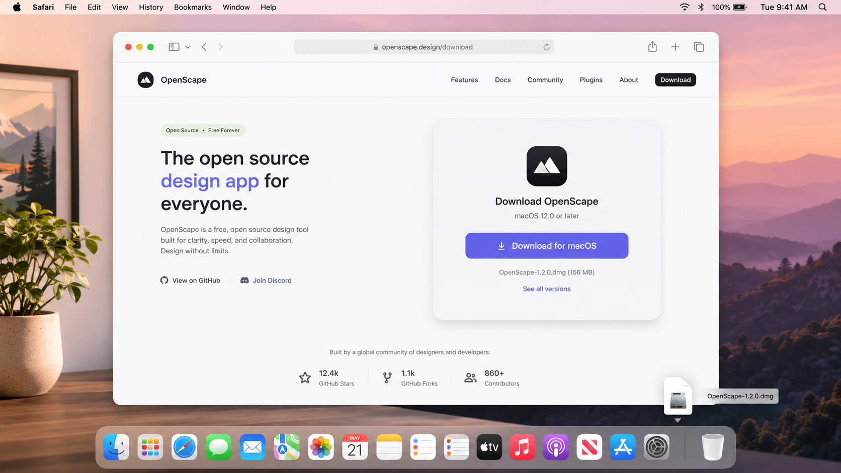
Task: Open the Apple menu
Action: (x=17, y=7)
